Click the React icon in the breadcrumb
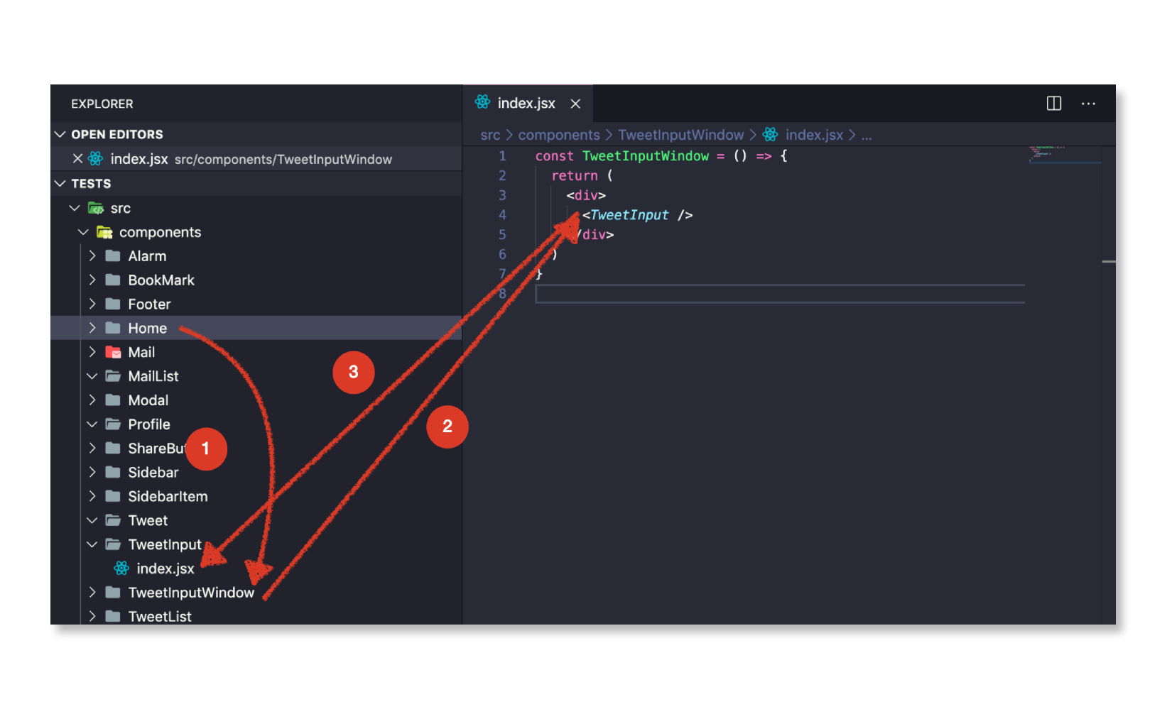 pos(770,135)
